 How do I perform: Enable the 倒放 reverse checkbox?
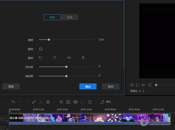(41, 49)
